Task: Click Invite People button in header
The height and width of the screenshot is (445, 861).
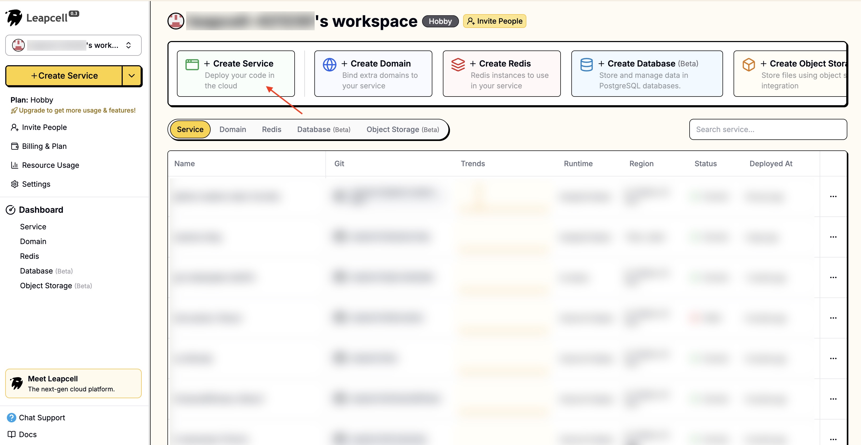Action: (494, 21)
